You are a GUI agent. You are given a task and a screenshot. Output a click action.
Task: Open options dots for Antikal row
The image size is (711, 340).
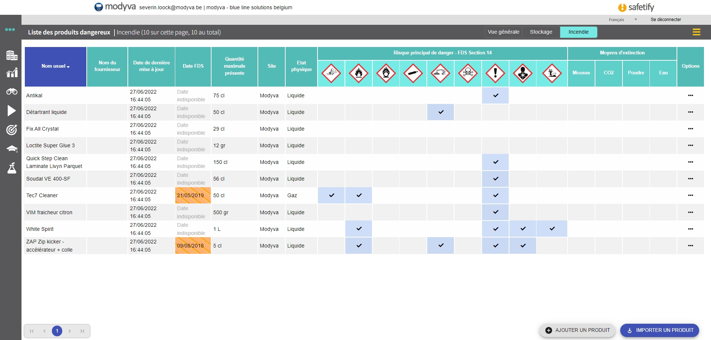[x=691, y=95]
